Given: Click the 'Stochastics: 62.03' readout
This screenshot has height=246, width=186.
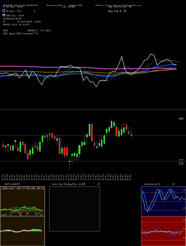Looking at the screenshot, I should [12, 19].
